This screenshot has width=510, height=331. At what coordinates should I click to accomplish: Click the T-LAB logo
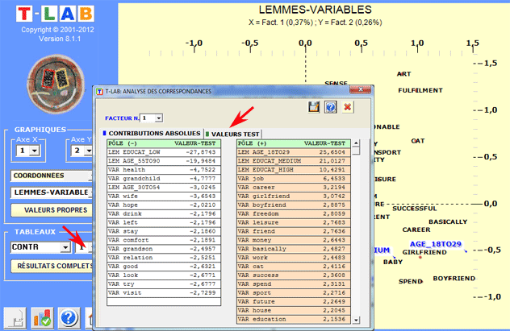tap(56, 14)
